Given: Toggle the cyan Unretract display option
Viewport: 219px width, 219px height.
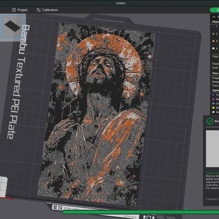Looking at the screenshot, I should [x=213, y=103].
